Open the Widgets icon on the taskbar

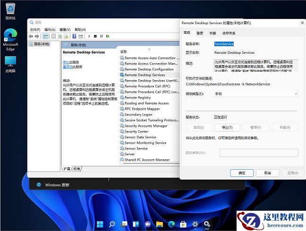[136, 224]
